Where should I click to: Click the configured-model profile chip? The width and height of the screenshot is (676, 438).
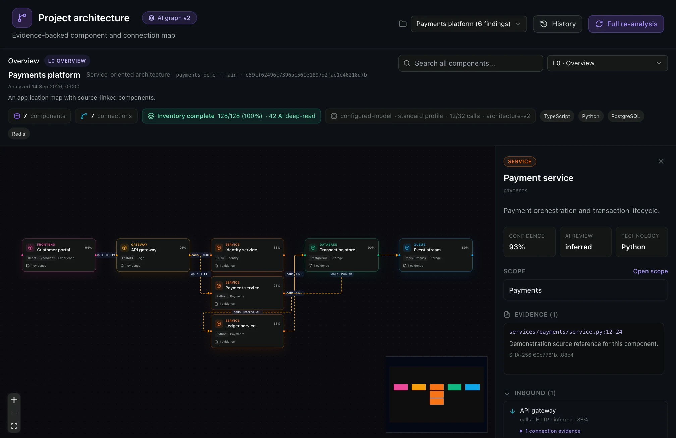click(430, 116)
